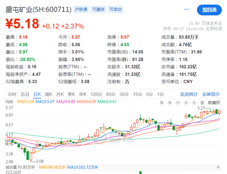Switch to the 120分 chart tab

click(96, 94)
